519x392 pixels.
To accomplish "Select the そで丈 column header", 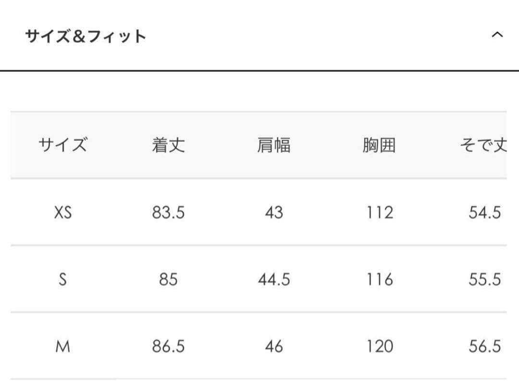I will pyautogui.click(x=483, y=145).
